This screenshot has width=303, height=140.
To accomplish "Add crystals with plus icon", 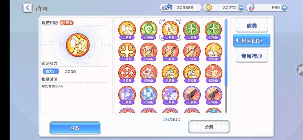I will [x=284, y=8].
